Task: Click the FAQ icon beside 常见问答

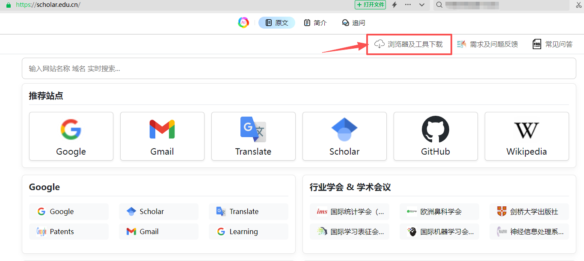Action: [x=537, y=44]
